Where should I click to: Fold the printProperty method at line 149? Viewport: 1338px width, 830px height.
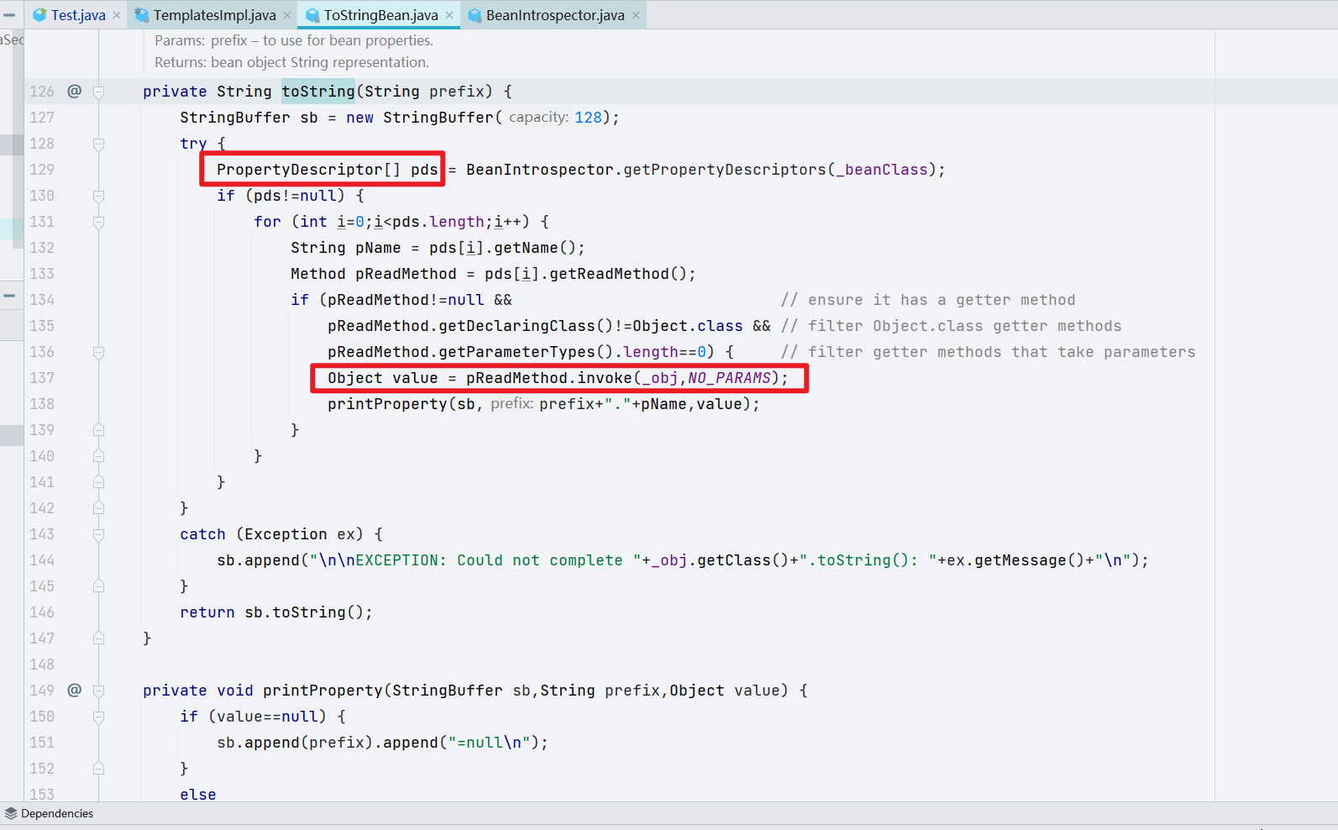98,691
